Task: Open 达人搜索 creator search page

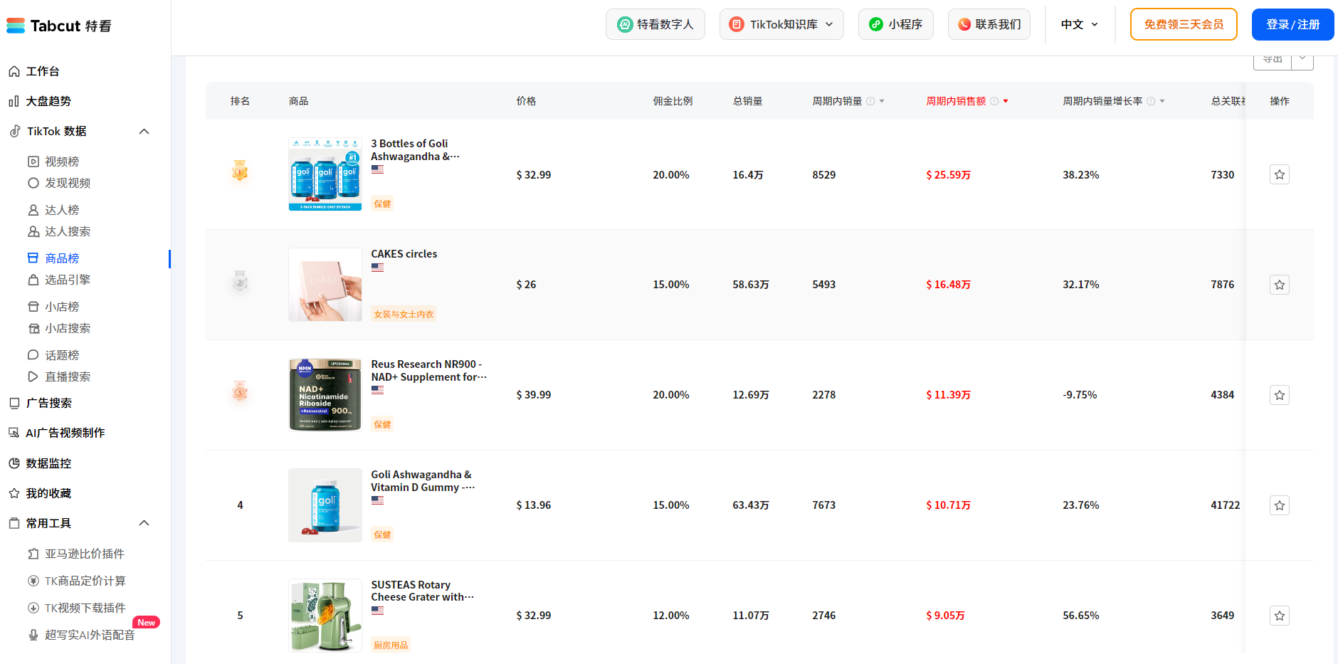Action: click(68, 231)
